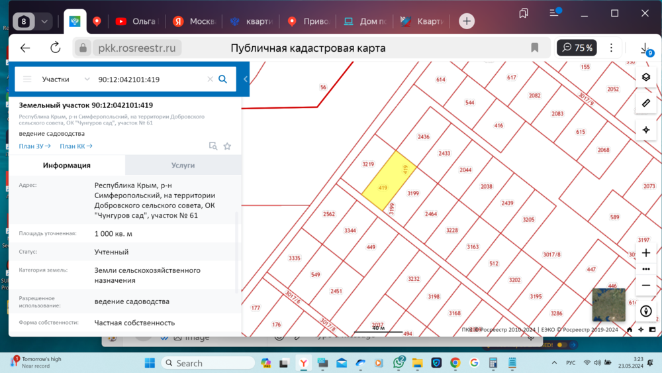This screenshot has width=662, height=373.
Task: Add the land plot to favorites star
Action: pyautogui.click(x=227, y=146)
